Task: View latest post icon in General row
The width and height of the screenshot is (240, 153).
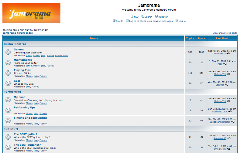Action: click(x=228, y=53)
